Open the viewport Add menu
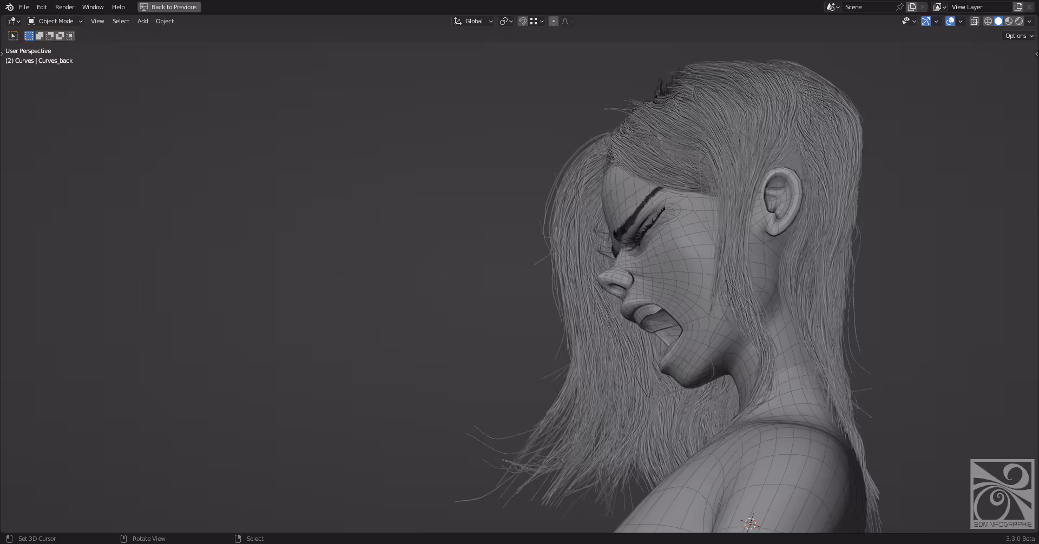This screenshot has height=544, width=1039. click(142, 21)
